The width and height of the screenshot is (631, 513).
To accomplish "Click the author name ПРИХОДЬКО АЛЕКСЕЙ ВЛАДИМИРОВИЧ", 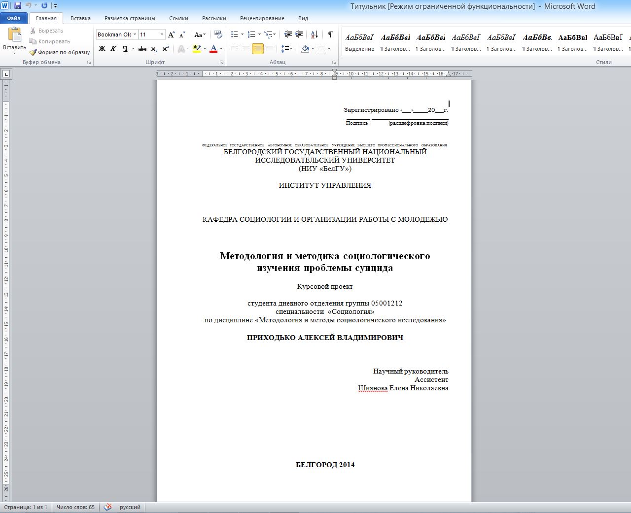I will pos(325,338).
